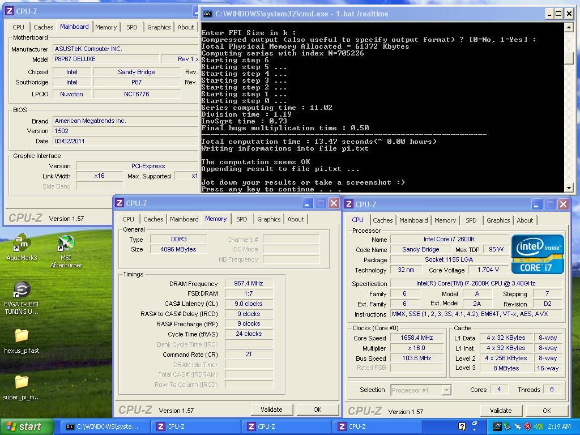The image size is (580, 435).
Task: Minimize the Processor CPU-Z window
Action: tap(537, 204)
